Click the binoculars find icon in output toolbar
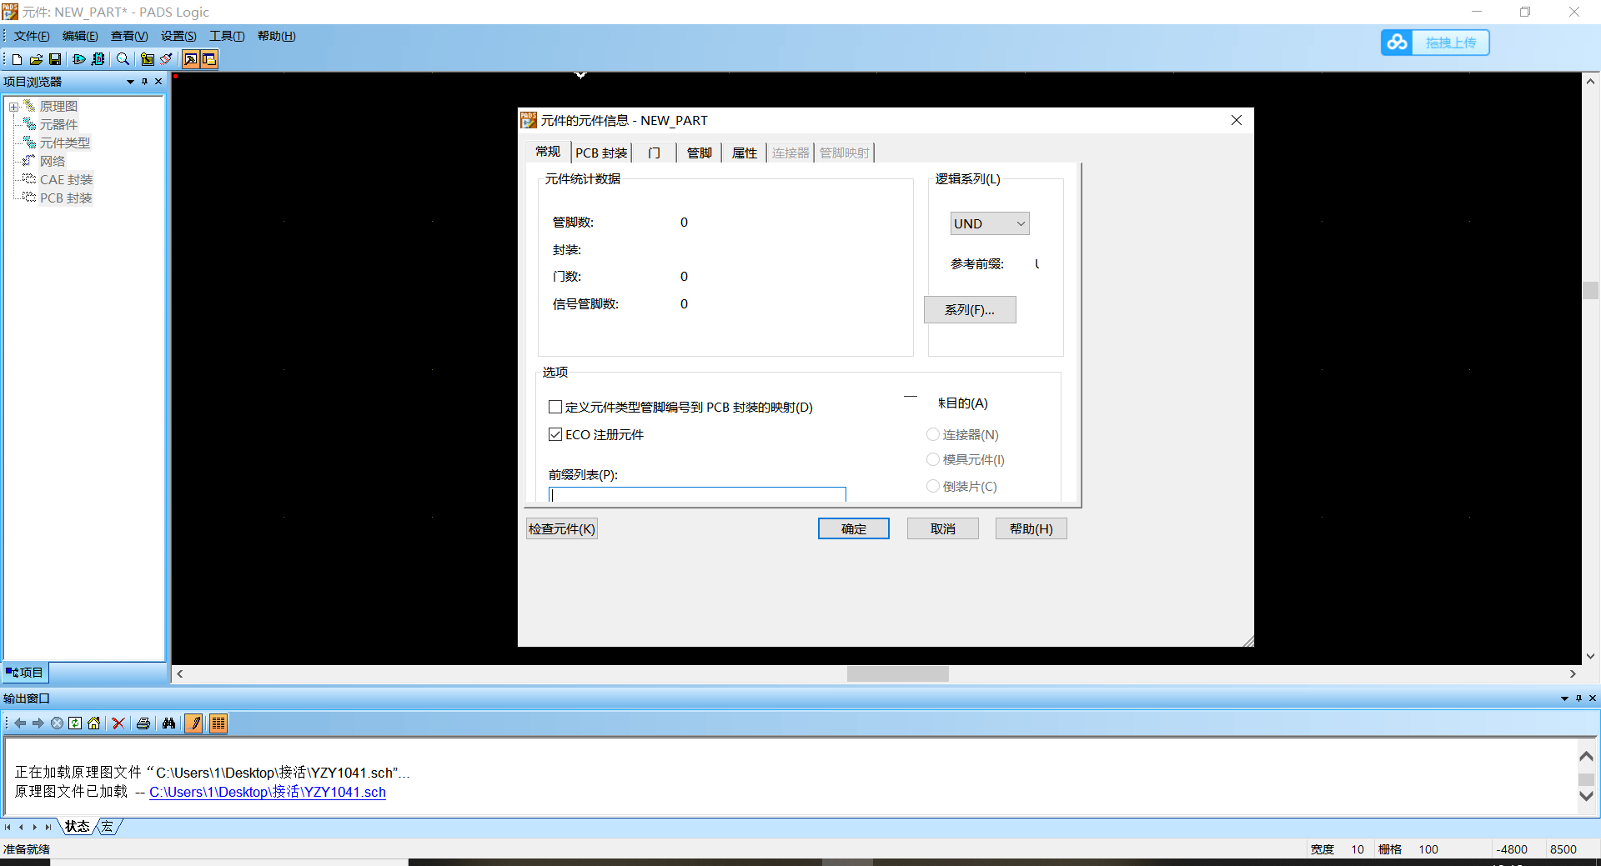The image size is (1601, 866). point(169,723)
